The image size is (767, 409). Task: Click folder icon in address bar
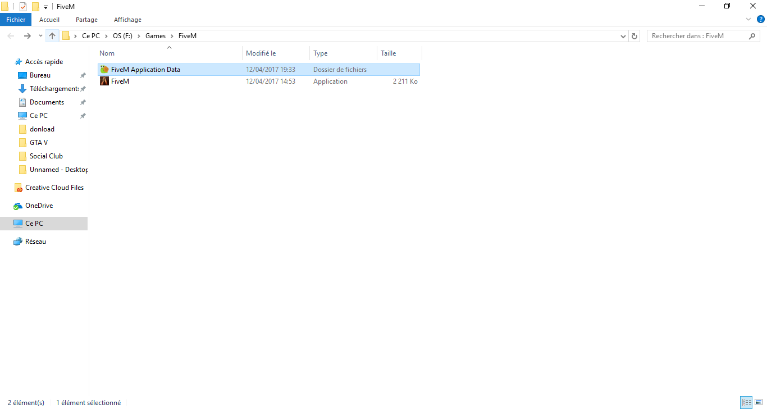click(66, 36)
